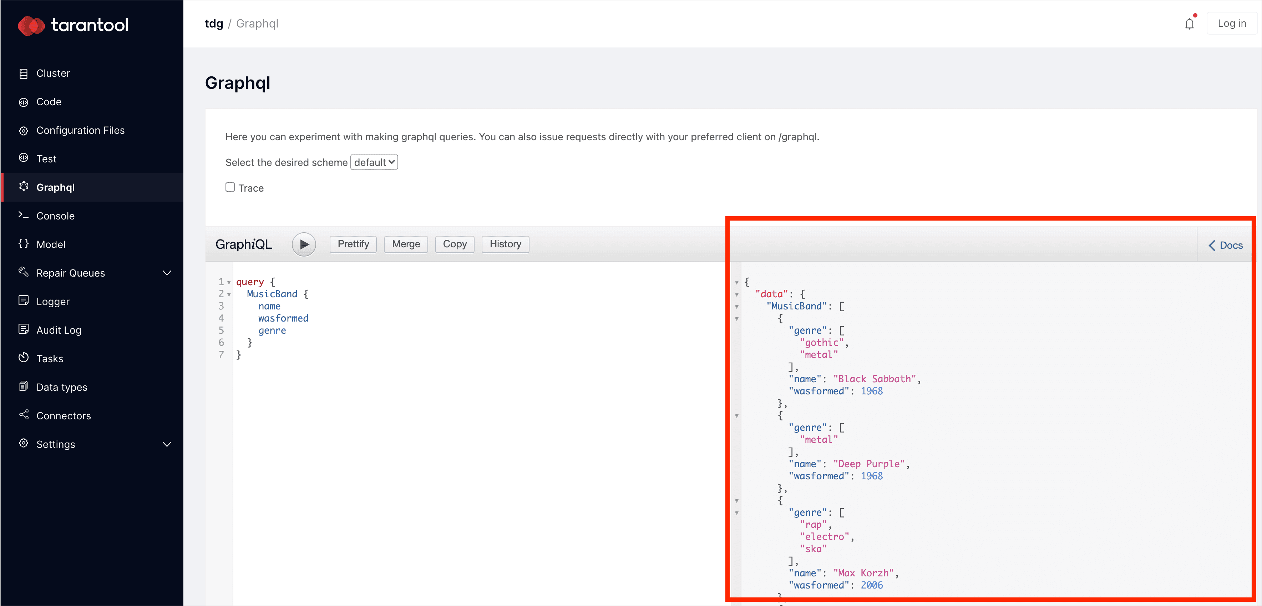Click the Merge button
Screen dimensions: 1262x606
coord(406,244)
